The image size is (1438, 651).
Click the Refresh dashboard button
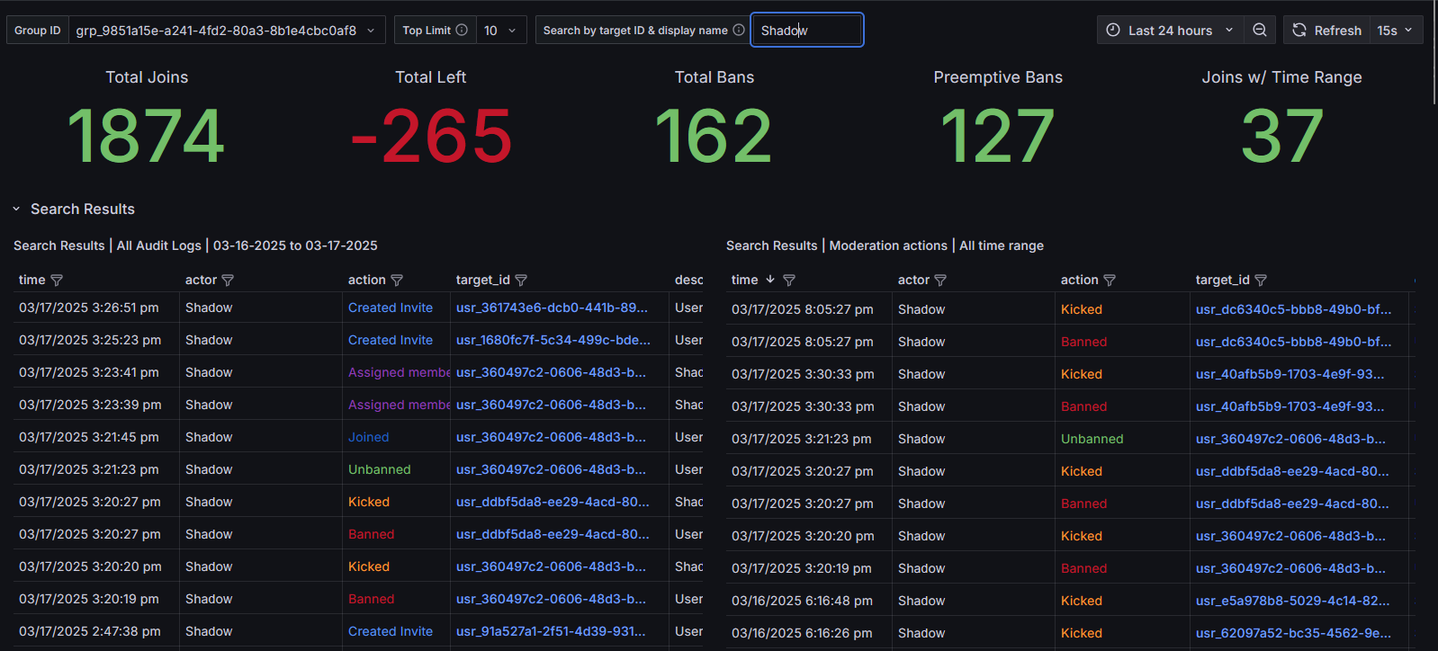[1326, 30]
